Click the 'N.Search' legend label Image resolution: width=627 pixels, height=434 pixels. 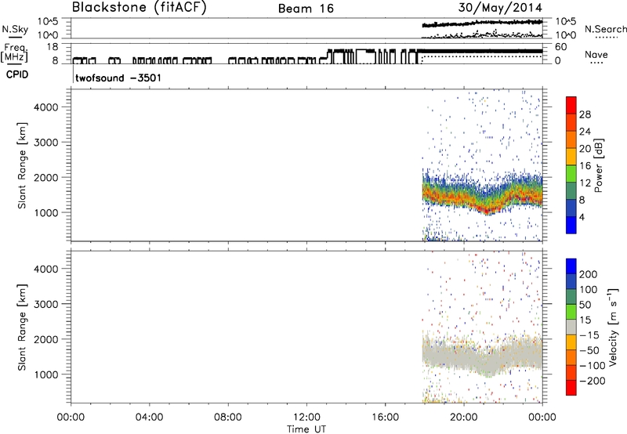(x=605, y=29)
